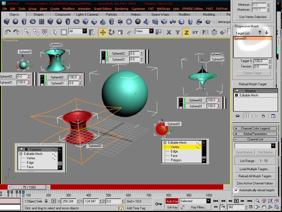This screenshot has height=212, width=282.
Task: Click the Use Pivot Point Center icon
Action: tap(158, 32)
